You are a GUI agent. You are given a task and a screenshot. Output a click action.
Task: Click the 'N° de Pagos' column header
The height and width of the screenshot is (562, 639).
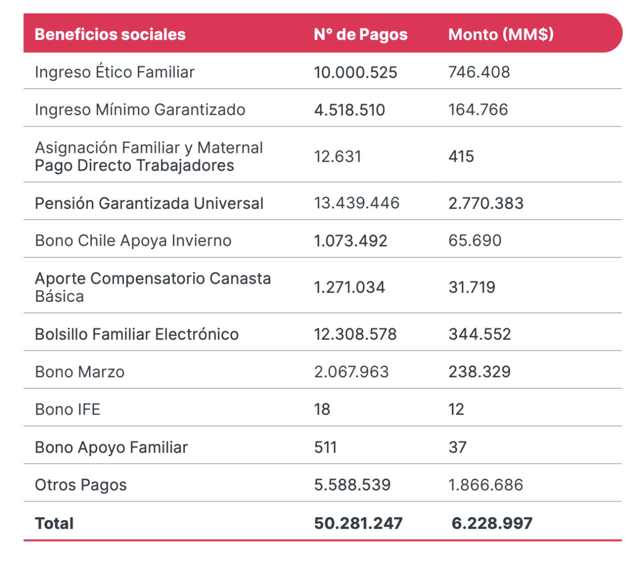[x=360, y=34]
